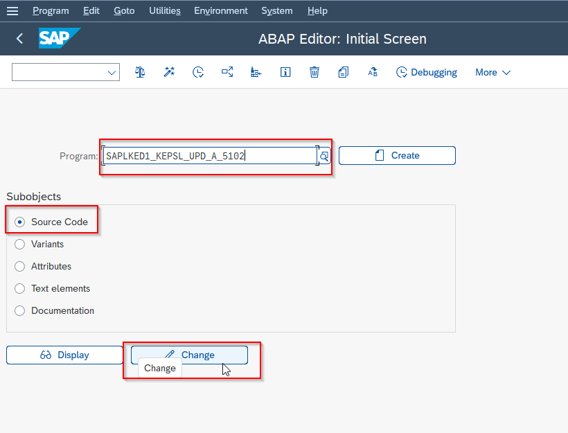Click the object list toolbar icon
568x433 pixels.
coord(256,72)
